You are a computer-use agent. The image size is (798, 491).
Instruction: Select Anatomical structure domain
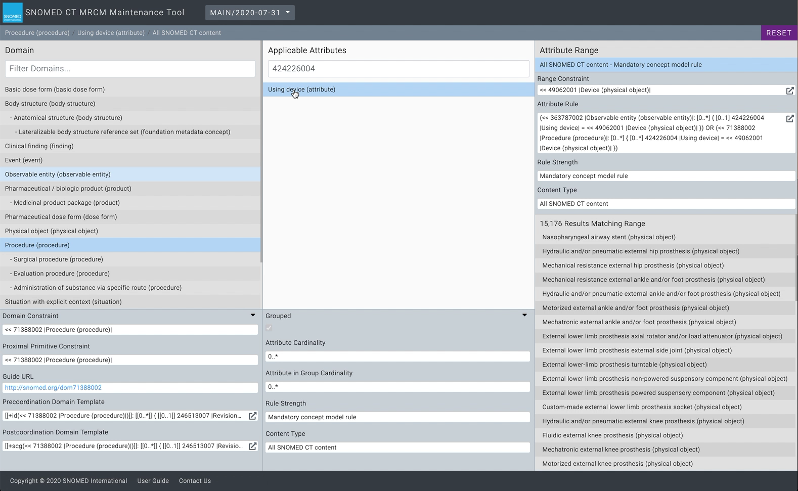130,118
